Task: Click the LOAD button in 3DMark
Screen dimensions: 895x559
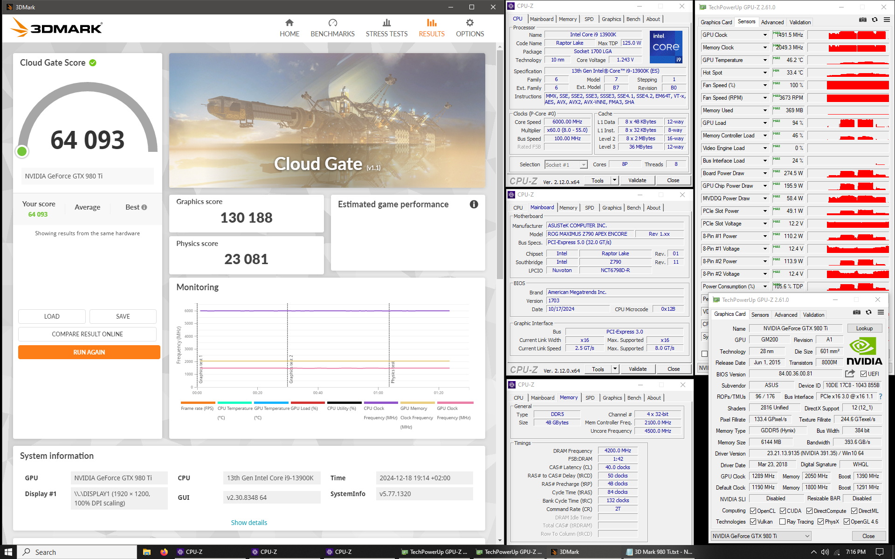Action: [52, 316]
